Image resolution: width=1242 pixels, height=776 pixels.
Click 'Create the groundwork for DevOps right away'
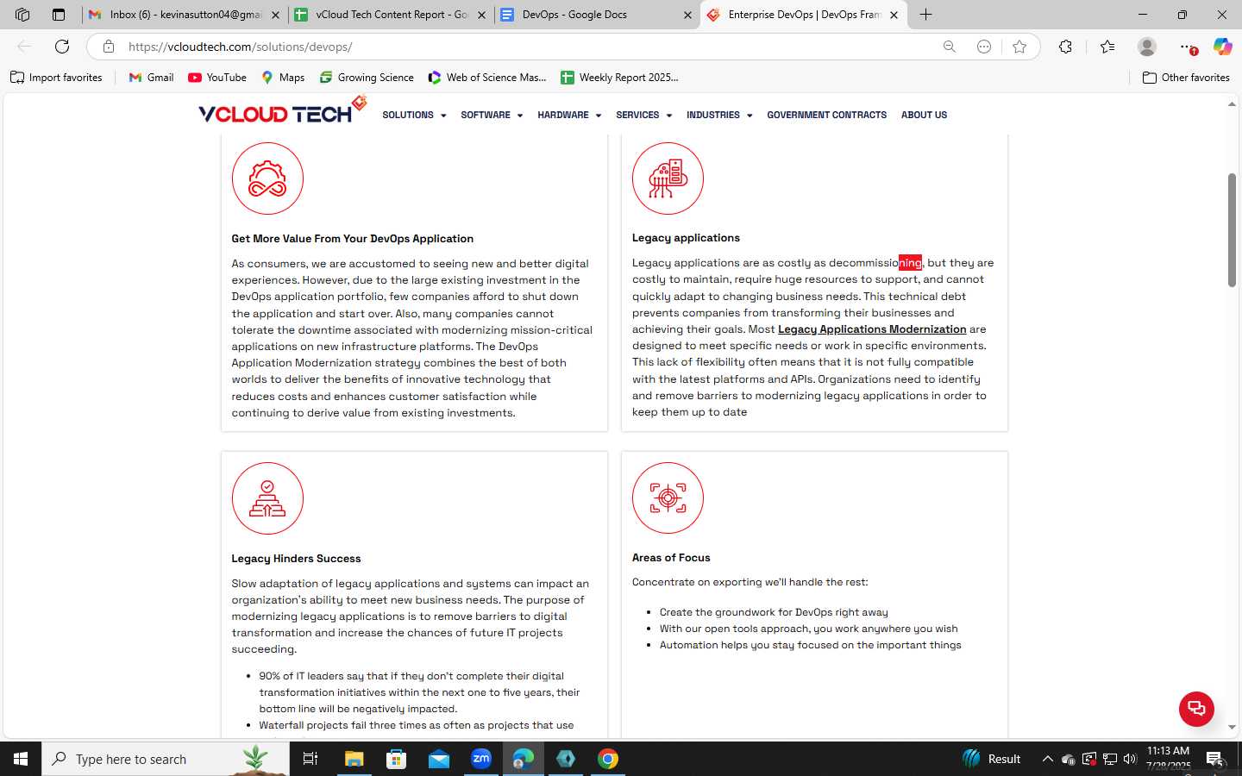[774, 612]
